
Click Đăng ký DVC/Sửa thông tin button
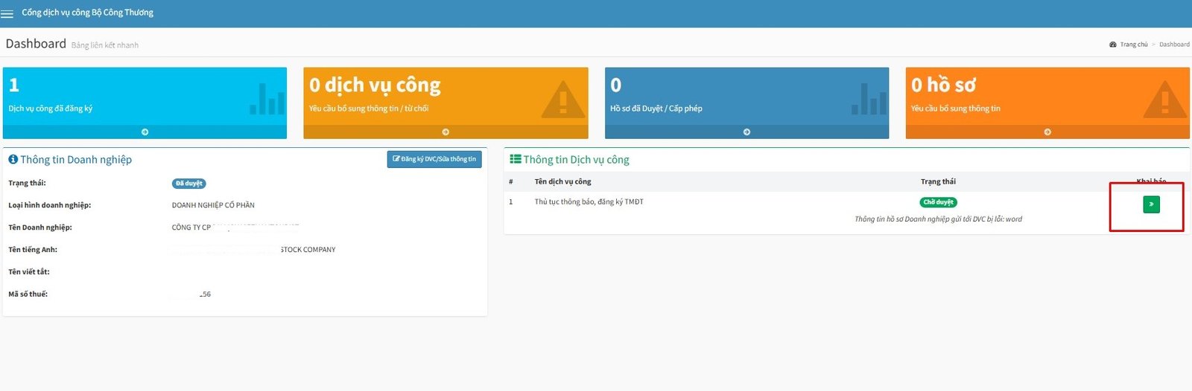click(434, 159)
